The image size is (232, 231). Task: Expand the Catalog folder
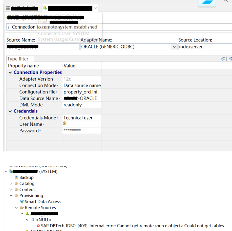[11, 184]
